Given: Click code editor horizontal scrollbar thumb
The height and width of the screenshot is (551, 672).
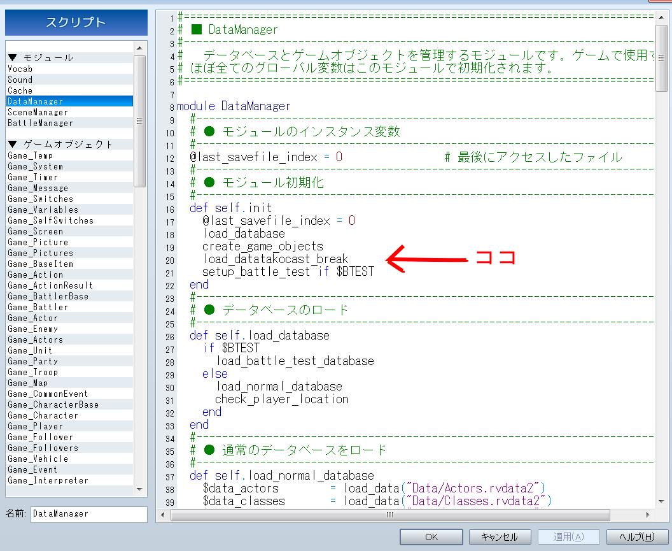Looking at the screenshot, I should (x=390, y=515).
